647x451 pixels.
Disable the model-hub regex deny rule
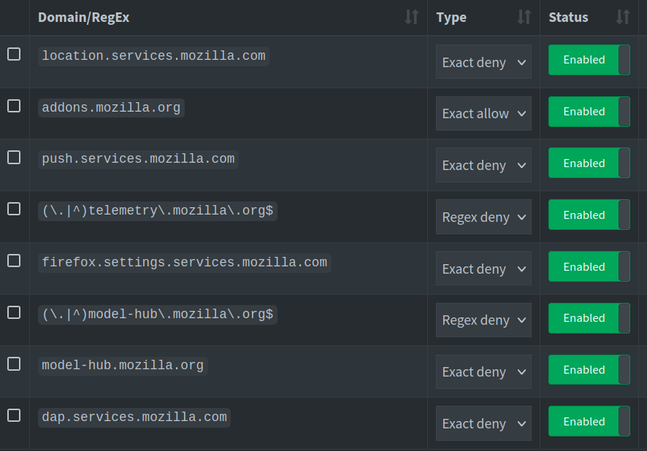pyautogui.click(x=589, y=318)
